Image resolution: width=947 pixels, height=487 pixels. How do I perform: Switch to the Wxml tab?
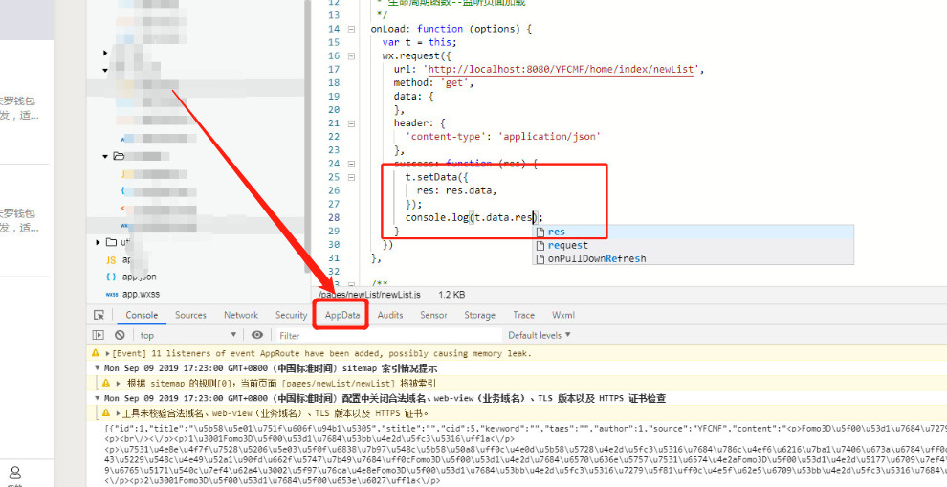pyautogui.click(x=563, y=315)
